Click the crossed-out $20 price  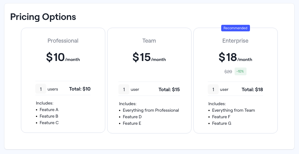click(228, 72)
